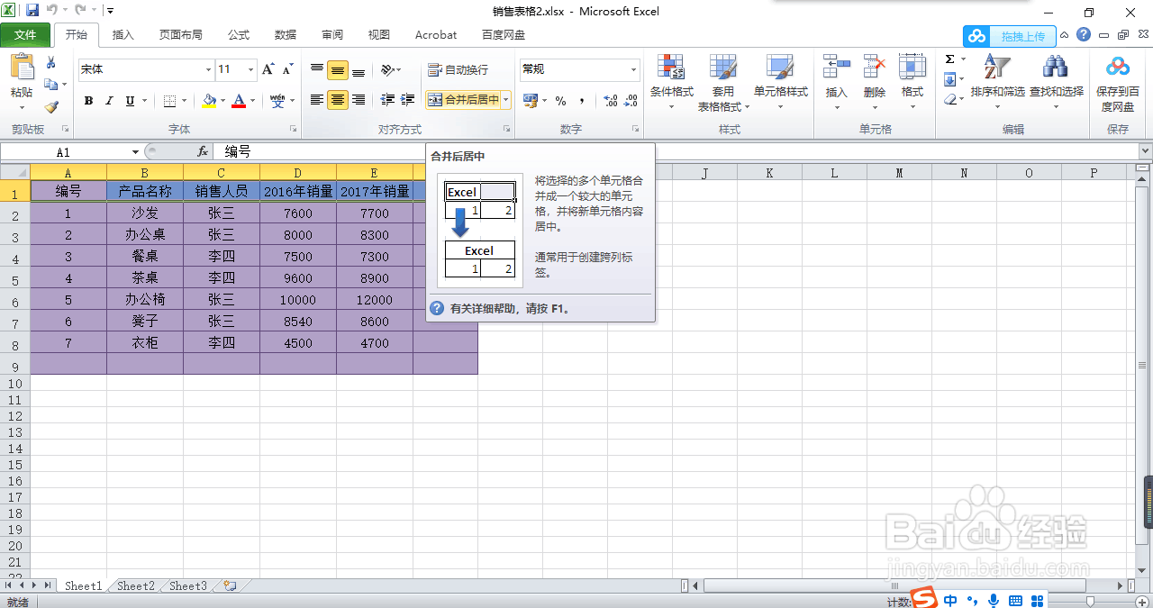This screenshot has height=608, width=1153.
Task: Toggle Wrap Text (自动换行)
Action: pyautogui.click(x=458, y=69)
